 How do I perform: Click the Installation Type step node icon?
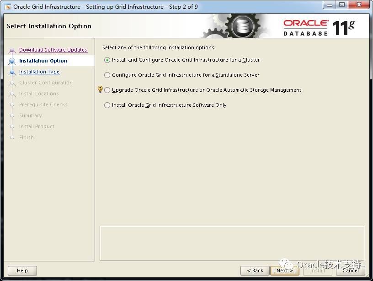click(x=12, y=72)
